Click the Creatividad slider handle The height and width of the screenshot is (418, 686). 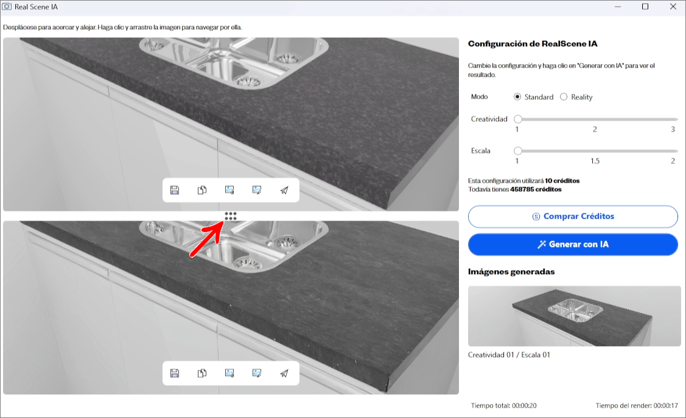pos(518,119)
